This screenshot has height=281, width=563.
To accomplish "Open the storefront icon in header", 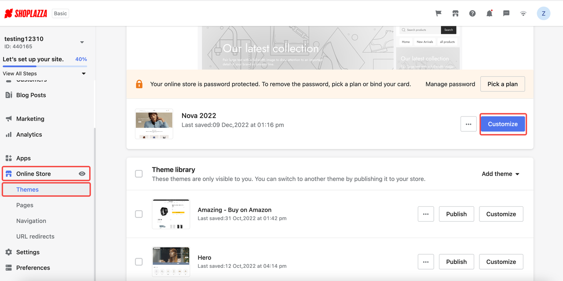I will pos(455,14).
